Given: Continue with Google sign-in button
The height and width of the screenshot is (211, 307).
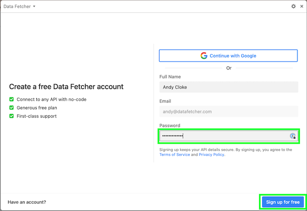Looking at the screenshot, I should click(228, 56).
